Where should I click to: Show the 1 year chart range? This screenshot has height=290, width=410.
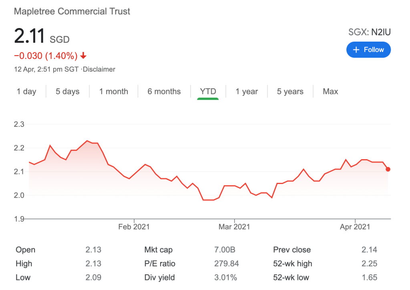coord(247,92)
